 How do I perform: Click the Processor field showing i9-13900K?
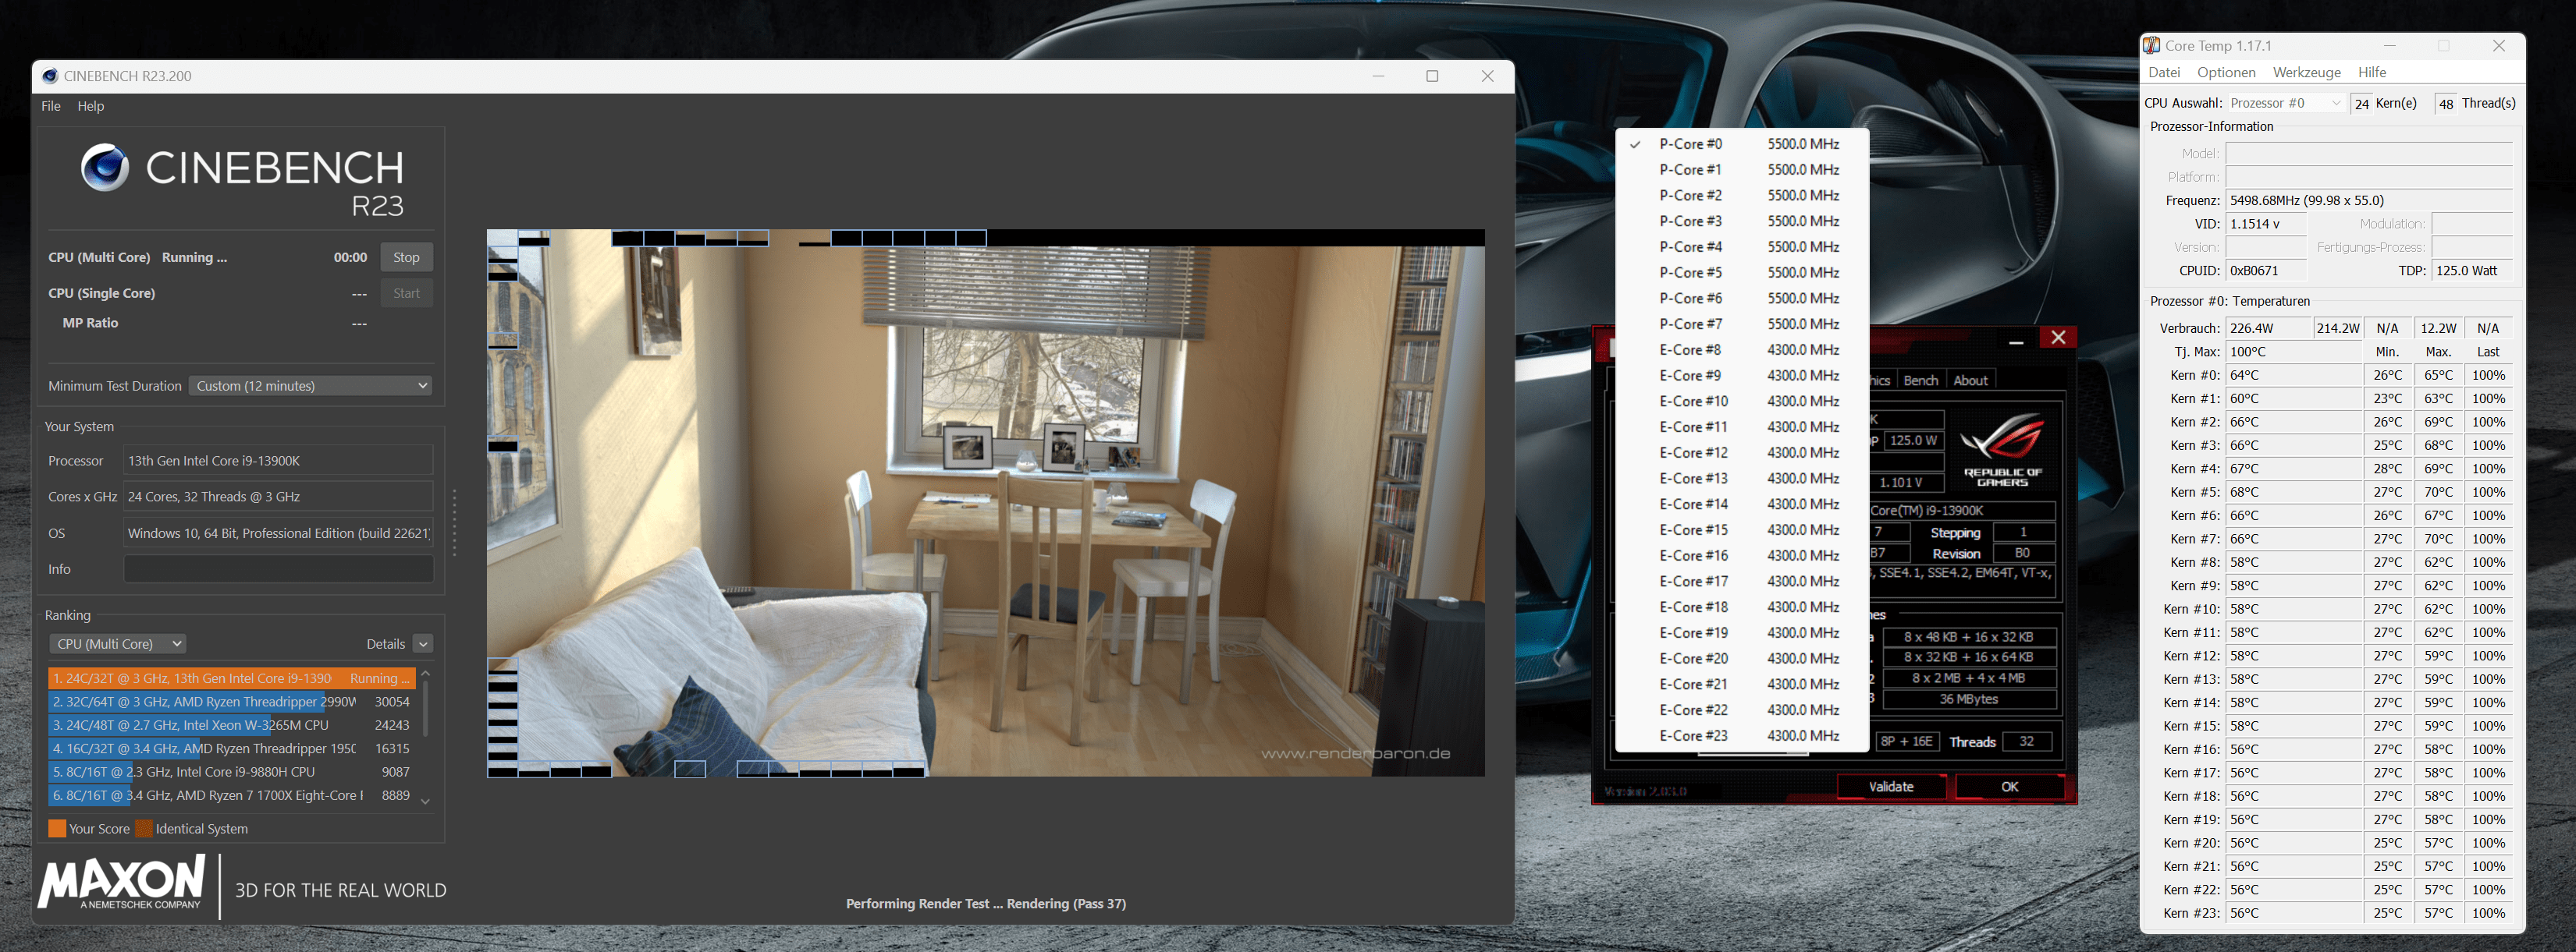[278, 461]
